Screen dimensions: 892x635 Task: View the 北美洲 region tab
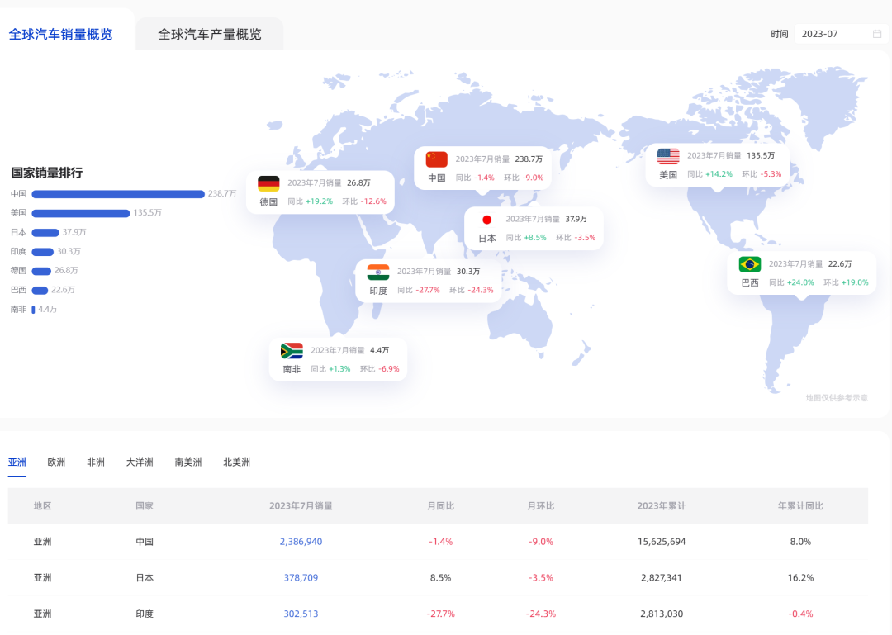(x=236, y=462)
